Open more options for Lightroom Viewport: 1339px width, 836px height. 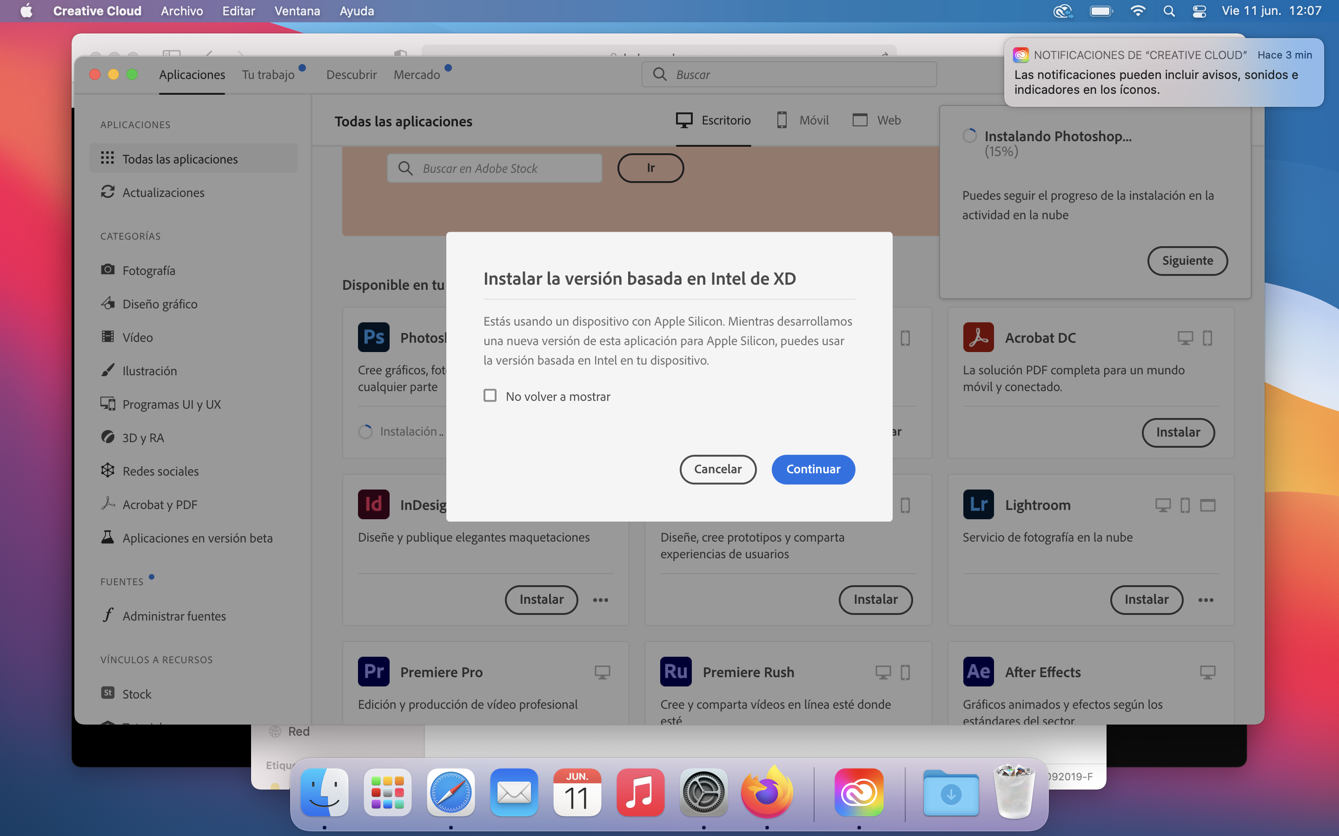1206,600
